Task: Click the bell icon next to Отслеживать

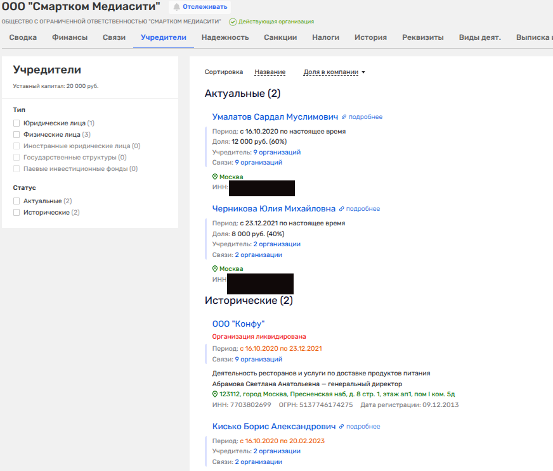Action: [176, 7]
